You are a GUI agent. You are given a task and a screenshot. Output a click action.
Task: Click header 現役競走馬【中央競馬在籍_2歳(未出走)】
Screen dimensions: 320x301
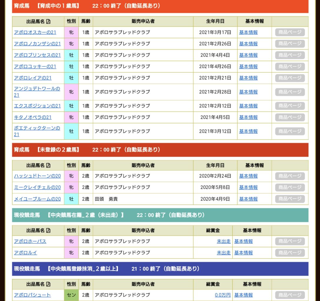click(x=160, y=215)
